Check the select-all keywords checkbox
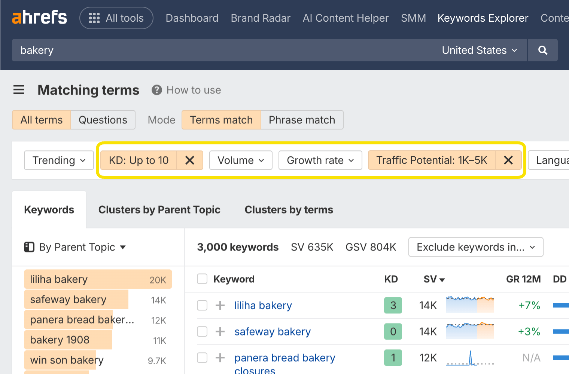 [202, 279]
